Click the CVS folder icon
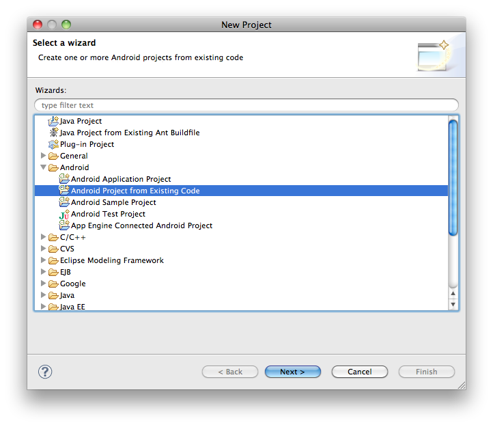The height and width of the screenshot is (427, 493). [x=53, y=249]
